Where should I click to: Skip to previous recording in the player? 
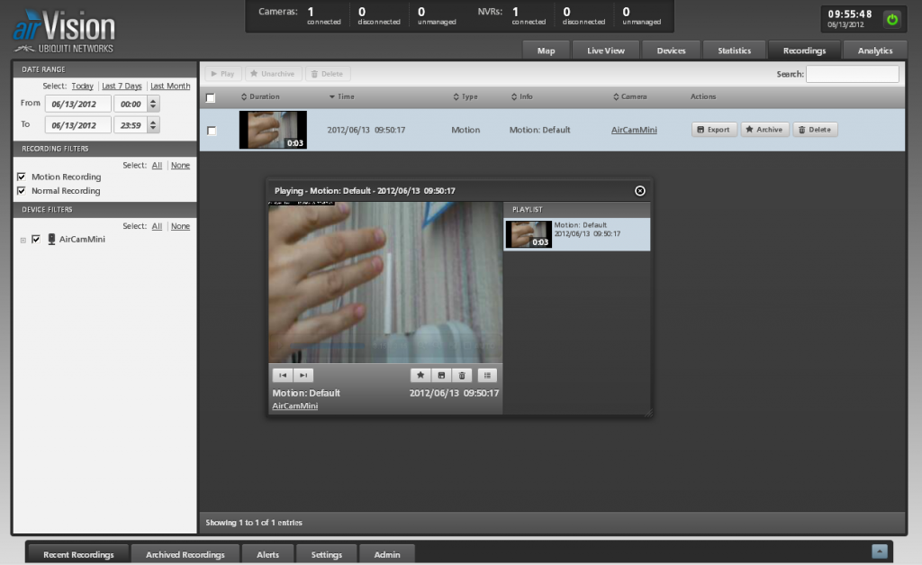[282, 375]
